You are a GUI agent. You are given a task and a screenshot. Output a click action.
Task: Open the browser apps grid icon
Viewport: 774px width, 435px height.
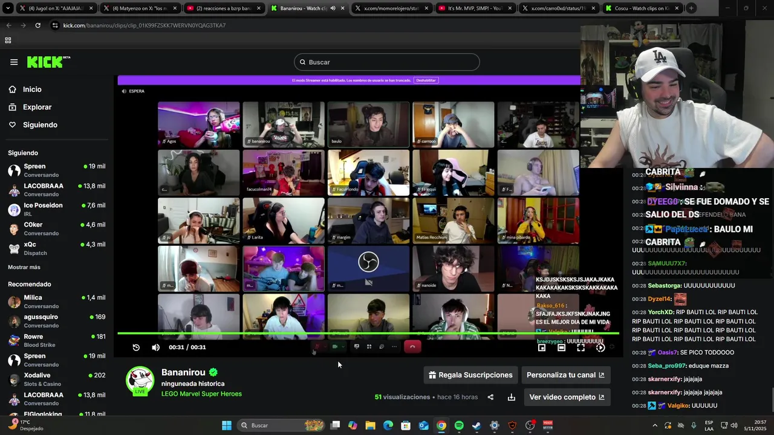point(8,40)
